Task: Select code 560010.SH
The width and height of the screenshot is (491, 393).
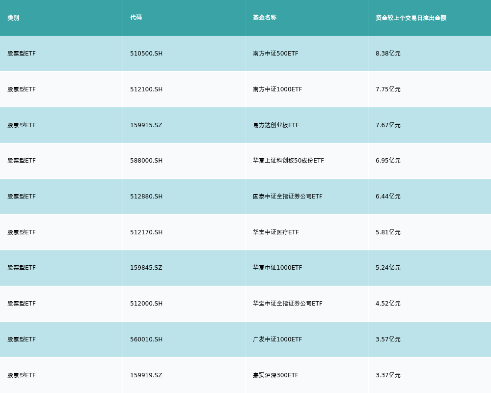Action: tap(146, 339)
